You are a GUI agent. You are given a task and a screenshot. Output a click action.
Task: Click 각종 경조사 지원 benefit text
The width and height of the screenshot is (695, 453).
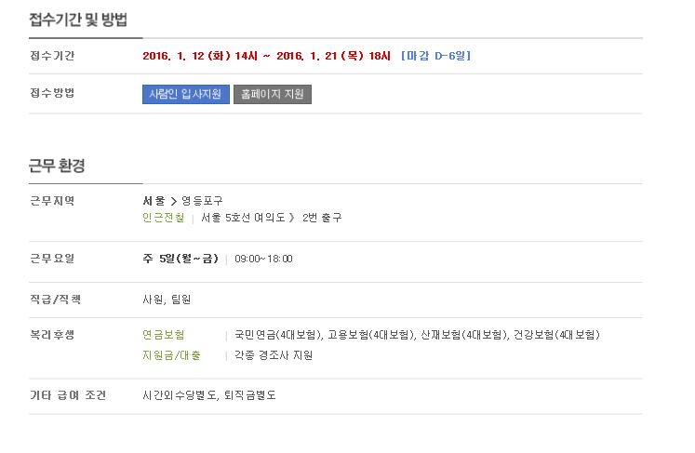[274, 355]
